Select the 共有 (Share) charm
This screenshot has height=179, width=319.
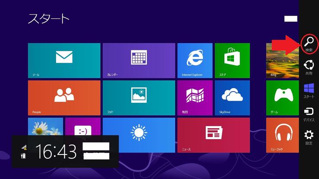(309, 67)
